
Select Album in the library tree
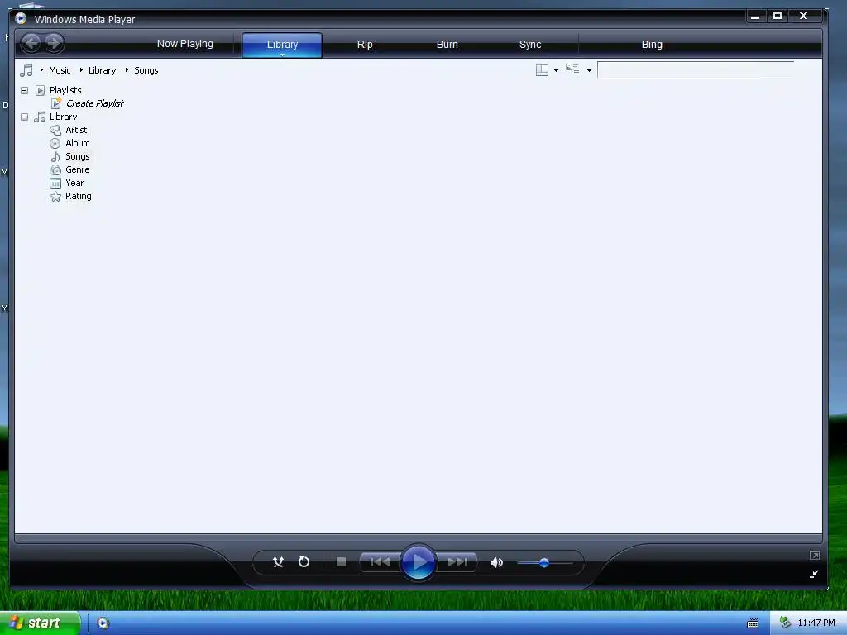77,143
